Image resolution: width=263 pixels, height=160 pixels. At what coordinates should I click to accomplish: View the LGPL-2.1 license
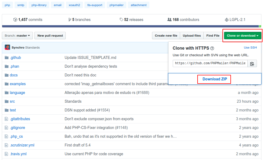235,20
